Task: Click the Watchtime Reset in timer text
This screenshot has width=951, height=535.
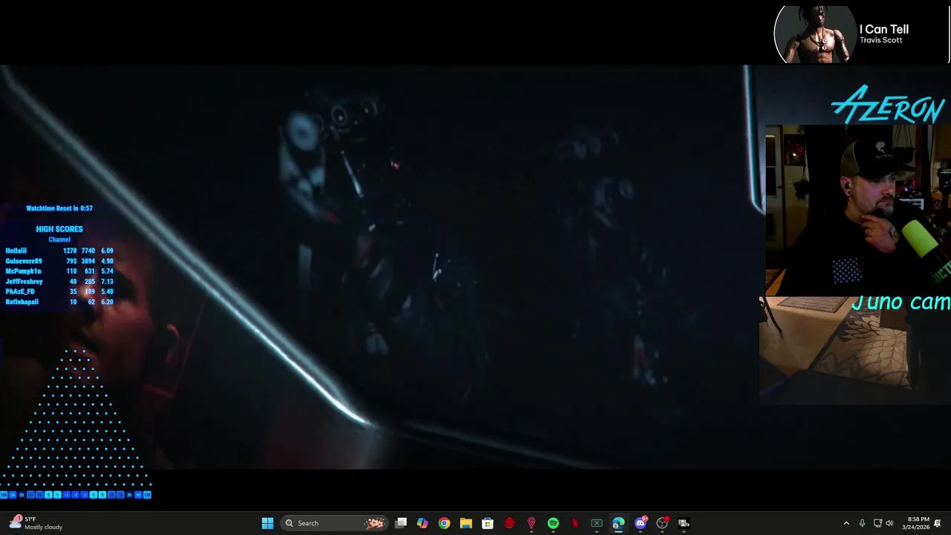Action: click(x=59, y=209)
